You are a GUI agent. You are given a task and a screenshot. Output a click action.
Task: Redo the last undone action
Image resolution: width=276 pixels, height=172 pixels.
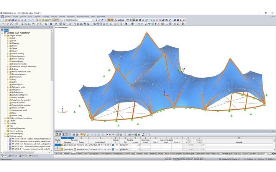click(x=33, y=20)
